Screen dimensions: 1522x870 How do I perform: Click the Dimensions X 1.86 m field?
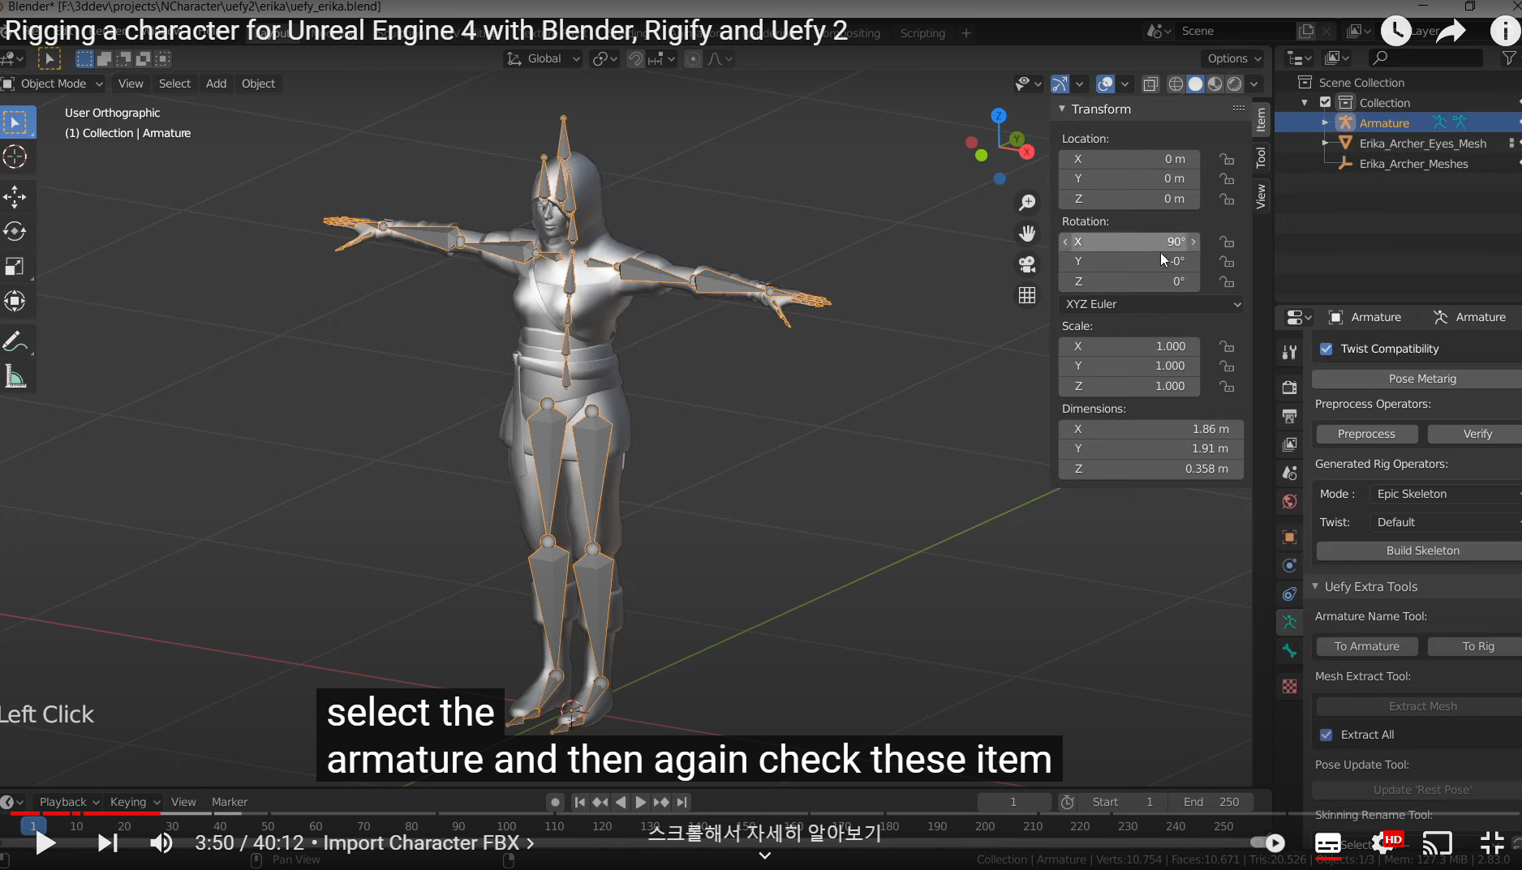pos(1151,429)
